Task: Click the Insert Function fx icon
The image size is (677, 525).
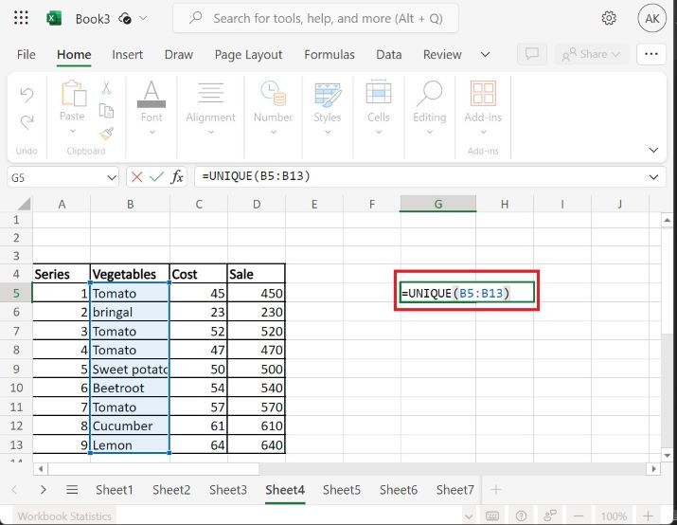Action: click(x=177, y=176)
